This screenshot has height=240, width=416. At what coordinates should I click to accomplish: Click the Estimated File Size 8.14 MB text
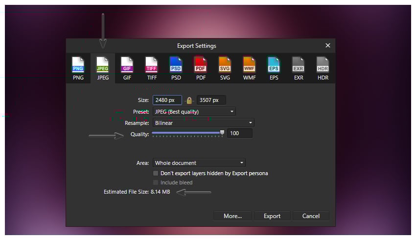tap(137, 192)
